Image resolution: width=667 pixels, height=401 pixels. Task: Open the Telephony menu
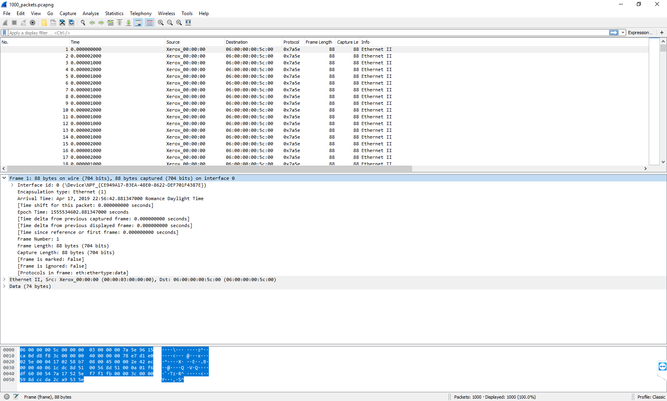pyautogui.click(x=141, y=13)
